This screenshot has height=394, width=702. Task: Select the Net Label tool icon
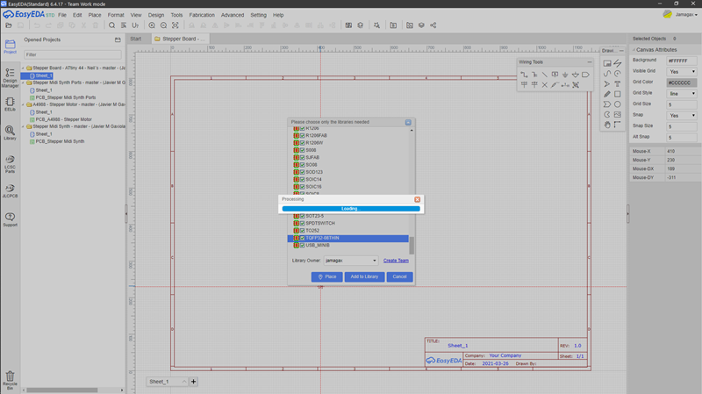coord(555,75)
